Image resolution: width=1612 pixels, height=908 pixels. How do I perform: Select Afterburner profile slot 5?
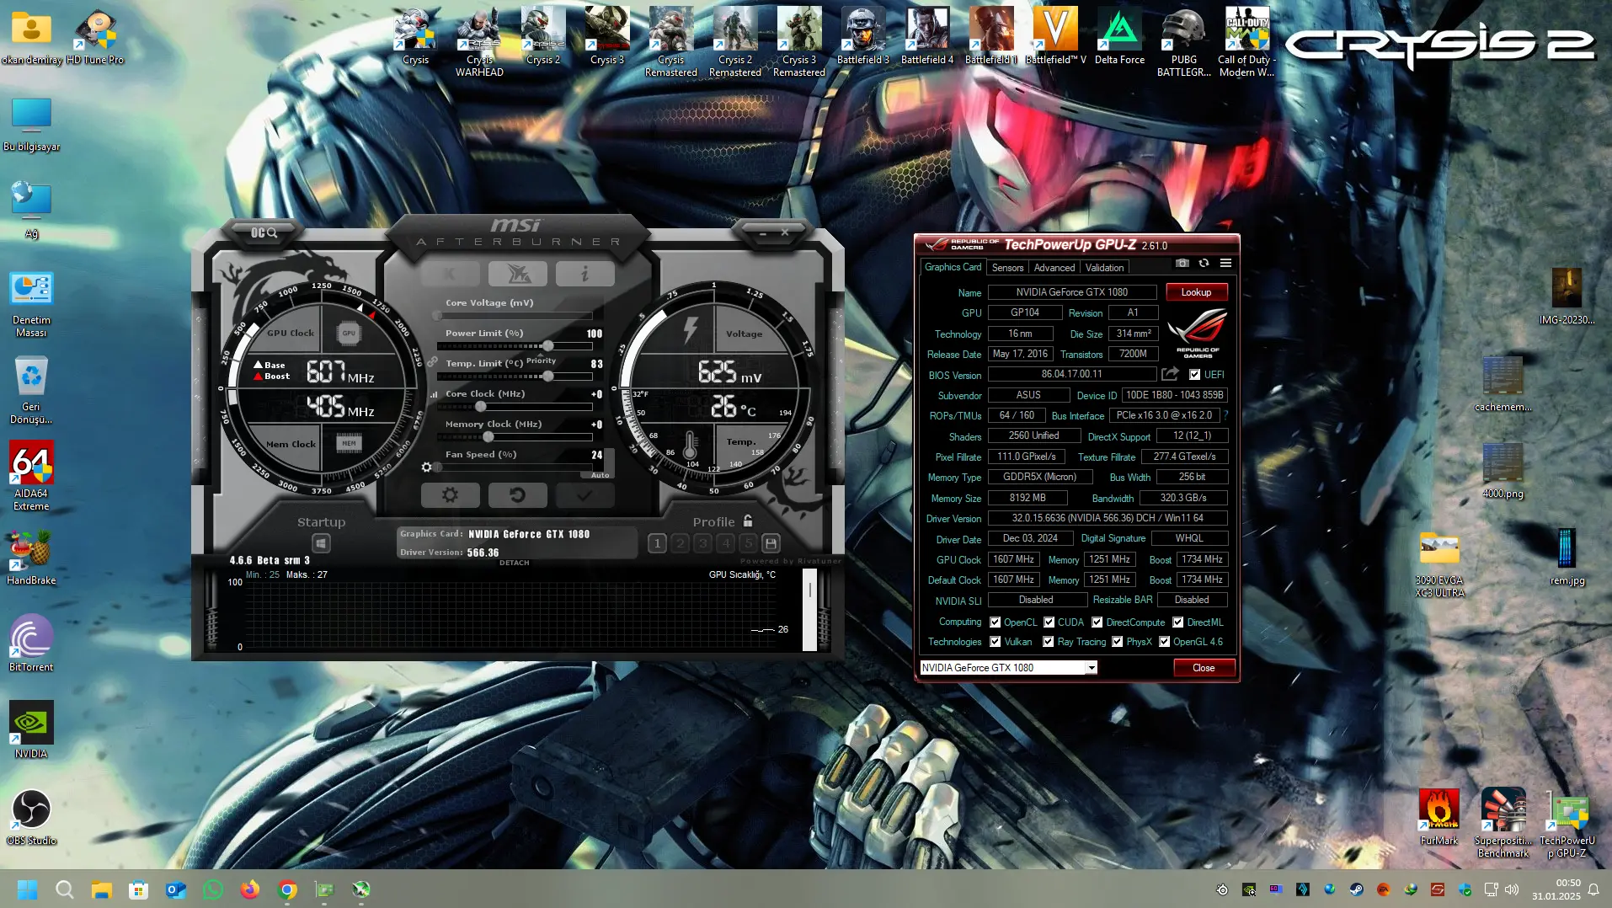click(749, 543)
